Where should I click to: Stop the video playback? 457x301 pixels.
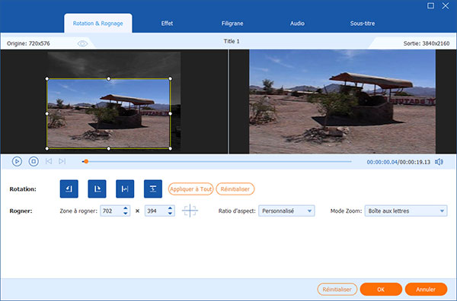coord(34,161)
